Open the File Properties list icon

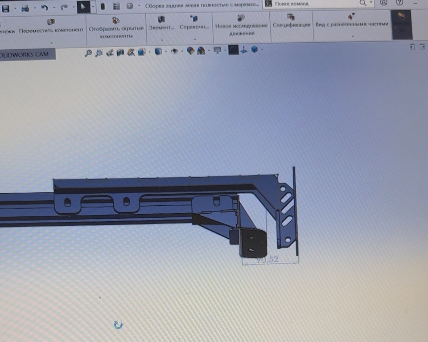(x=116, y=7)
